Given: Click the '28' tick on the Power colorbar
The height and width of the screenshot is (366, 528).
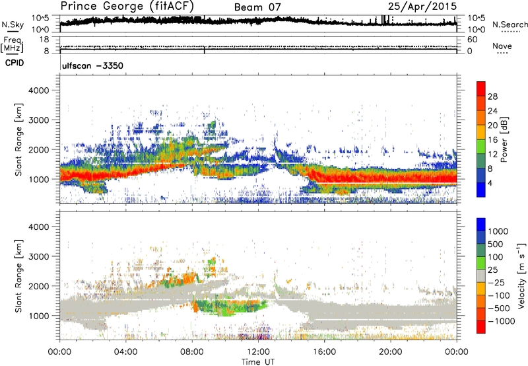Looking at the screenshot, I should click(492, 96).
